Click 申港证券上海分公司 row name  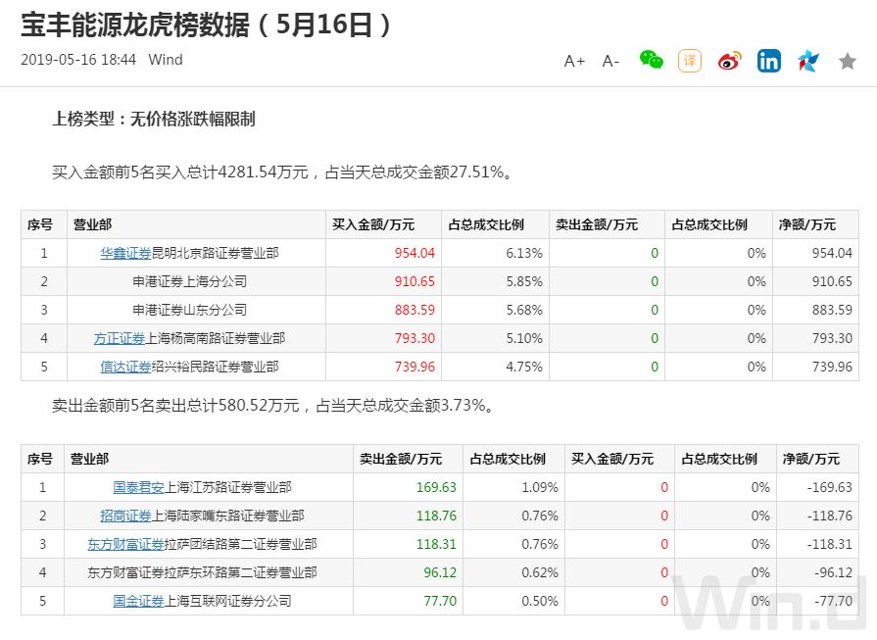coord(189,281)
